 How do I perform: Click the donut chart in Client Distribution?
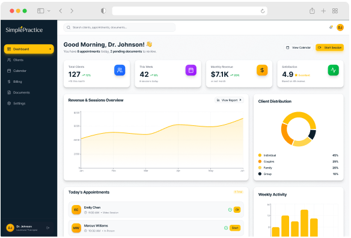coord(299,129)
